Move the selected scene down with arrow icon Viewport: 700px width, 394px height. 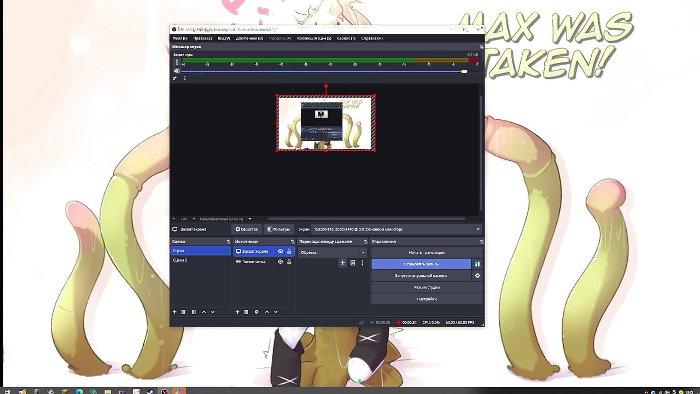pos(213,311)
